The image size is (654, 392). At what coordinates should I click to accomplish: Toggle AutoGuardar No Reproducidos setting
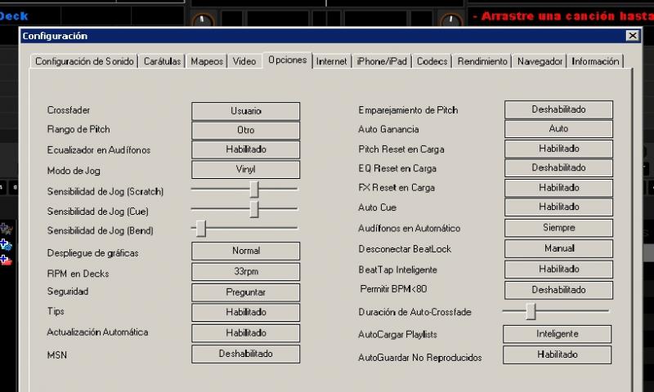click(x=558, y=355)
